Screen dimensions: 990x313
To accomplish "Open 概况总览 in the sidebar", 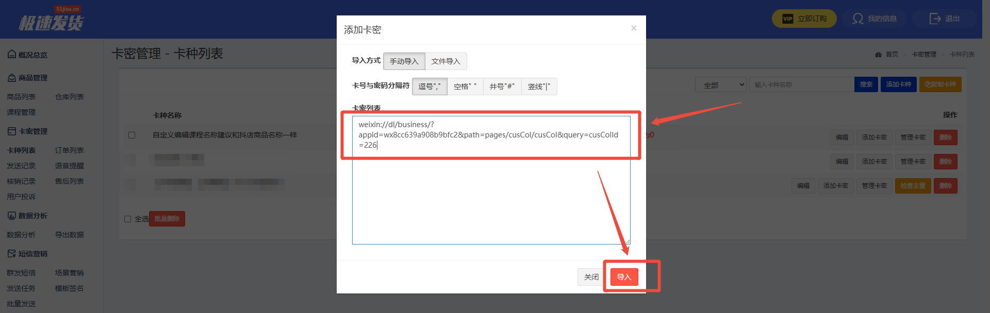I will pos(27,55).
